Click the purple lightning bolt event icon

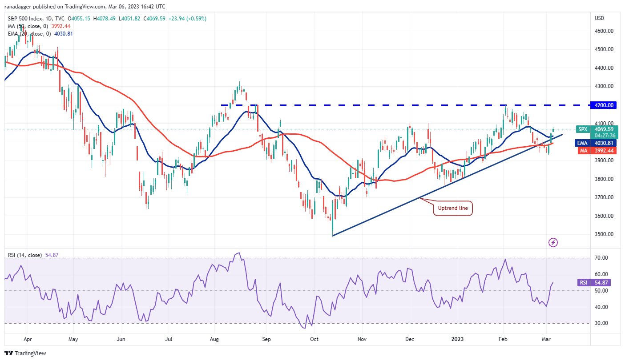pyautogui.click(x=553, y=242)
